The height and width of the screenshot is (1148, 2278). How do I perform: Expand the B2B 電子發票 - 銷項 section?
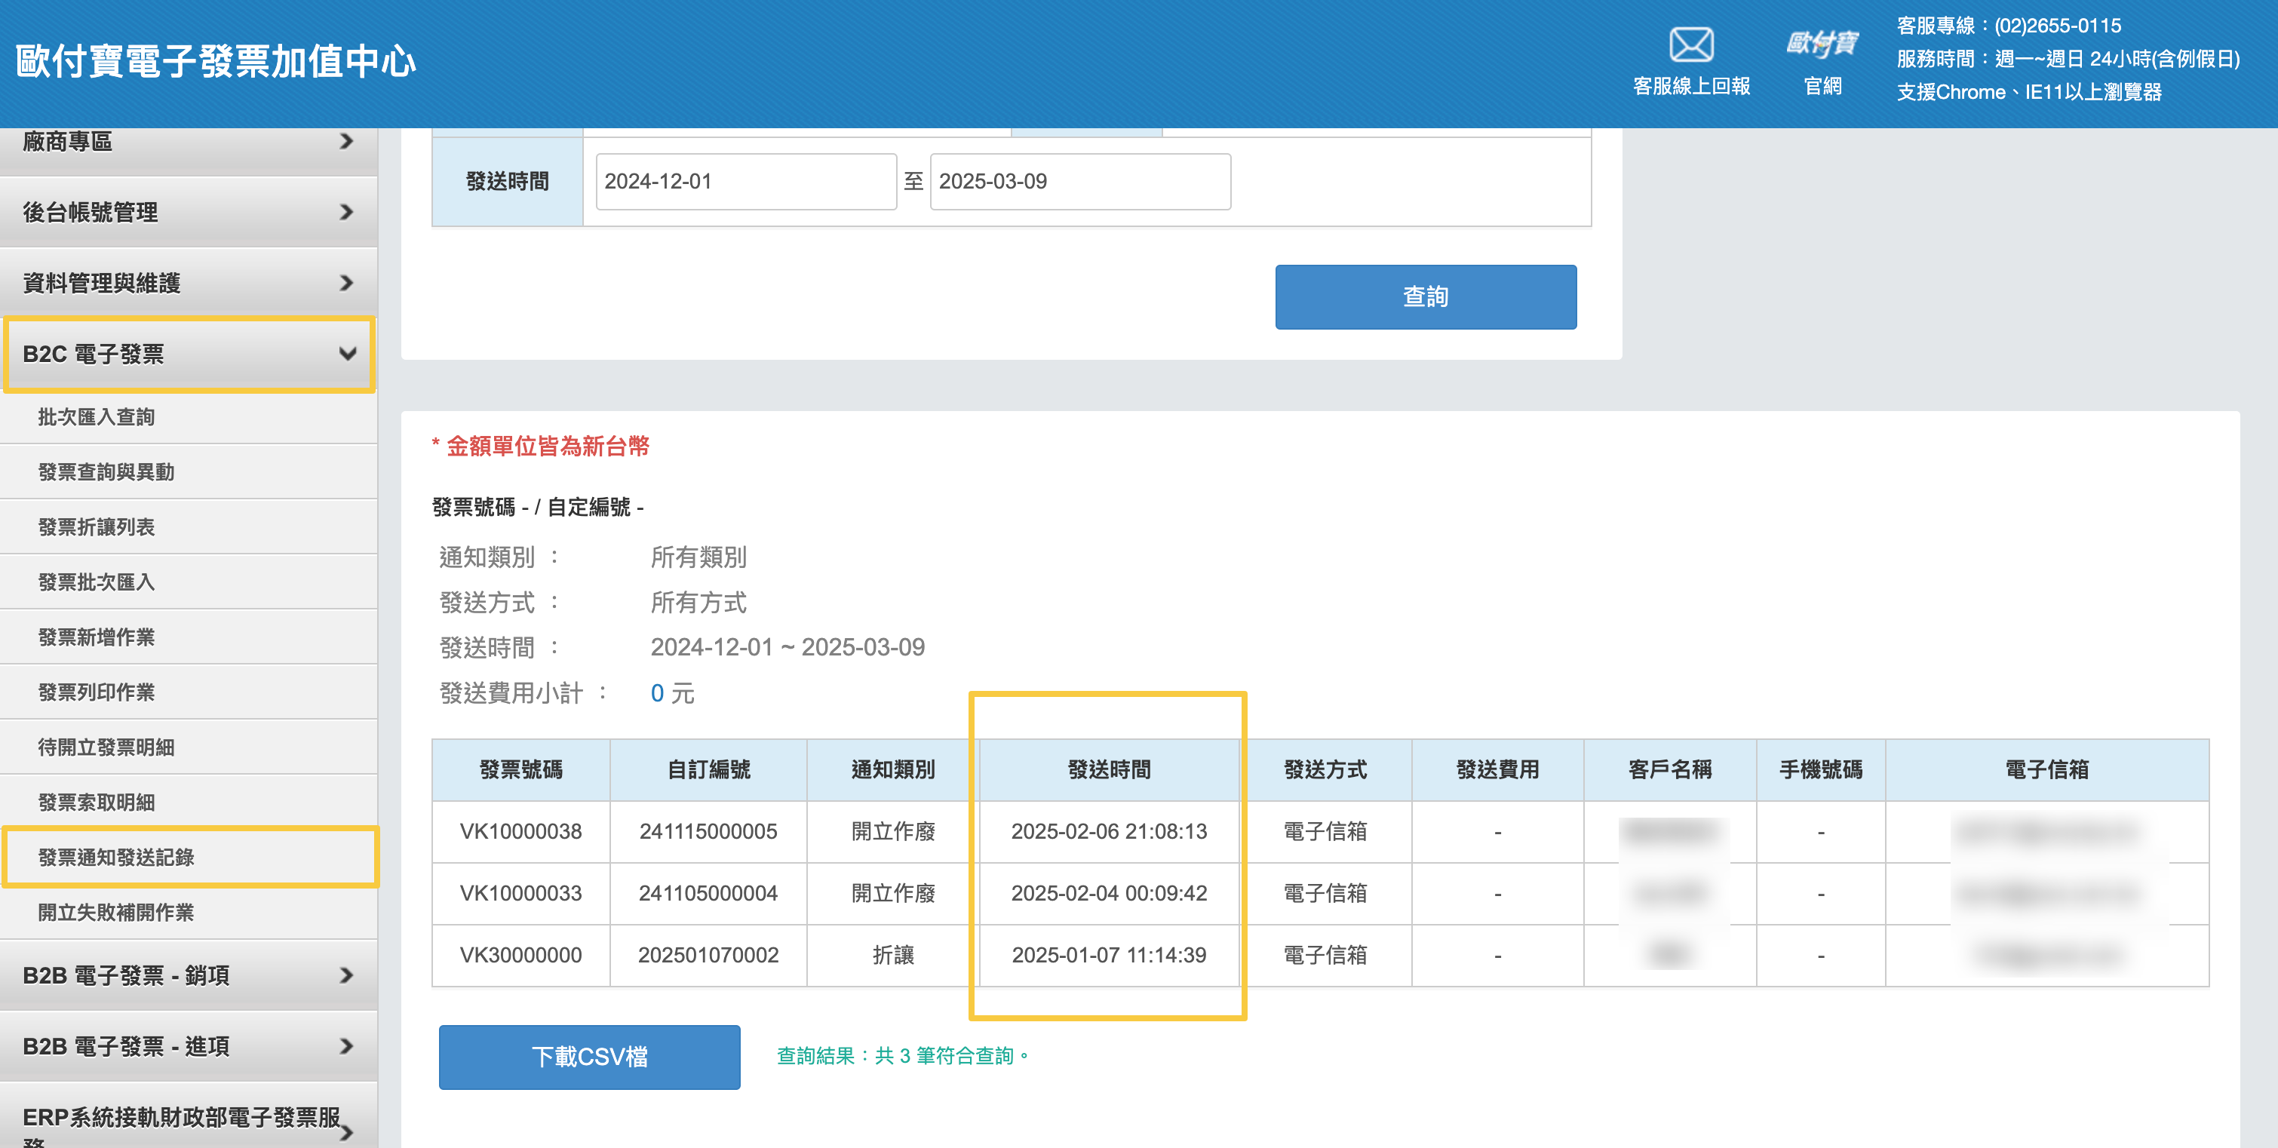189,975
